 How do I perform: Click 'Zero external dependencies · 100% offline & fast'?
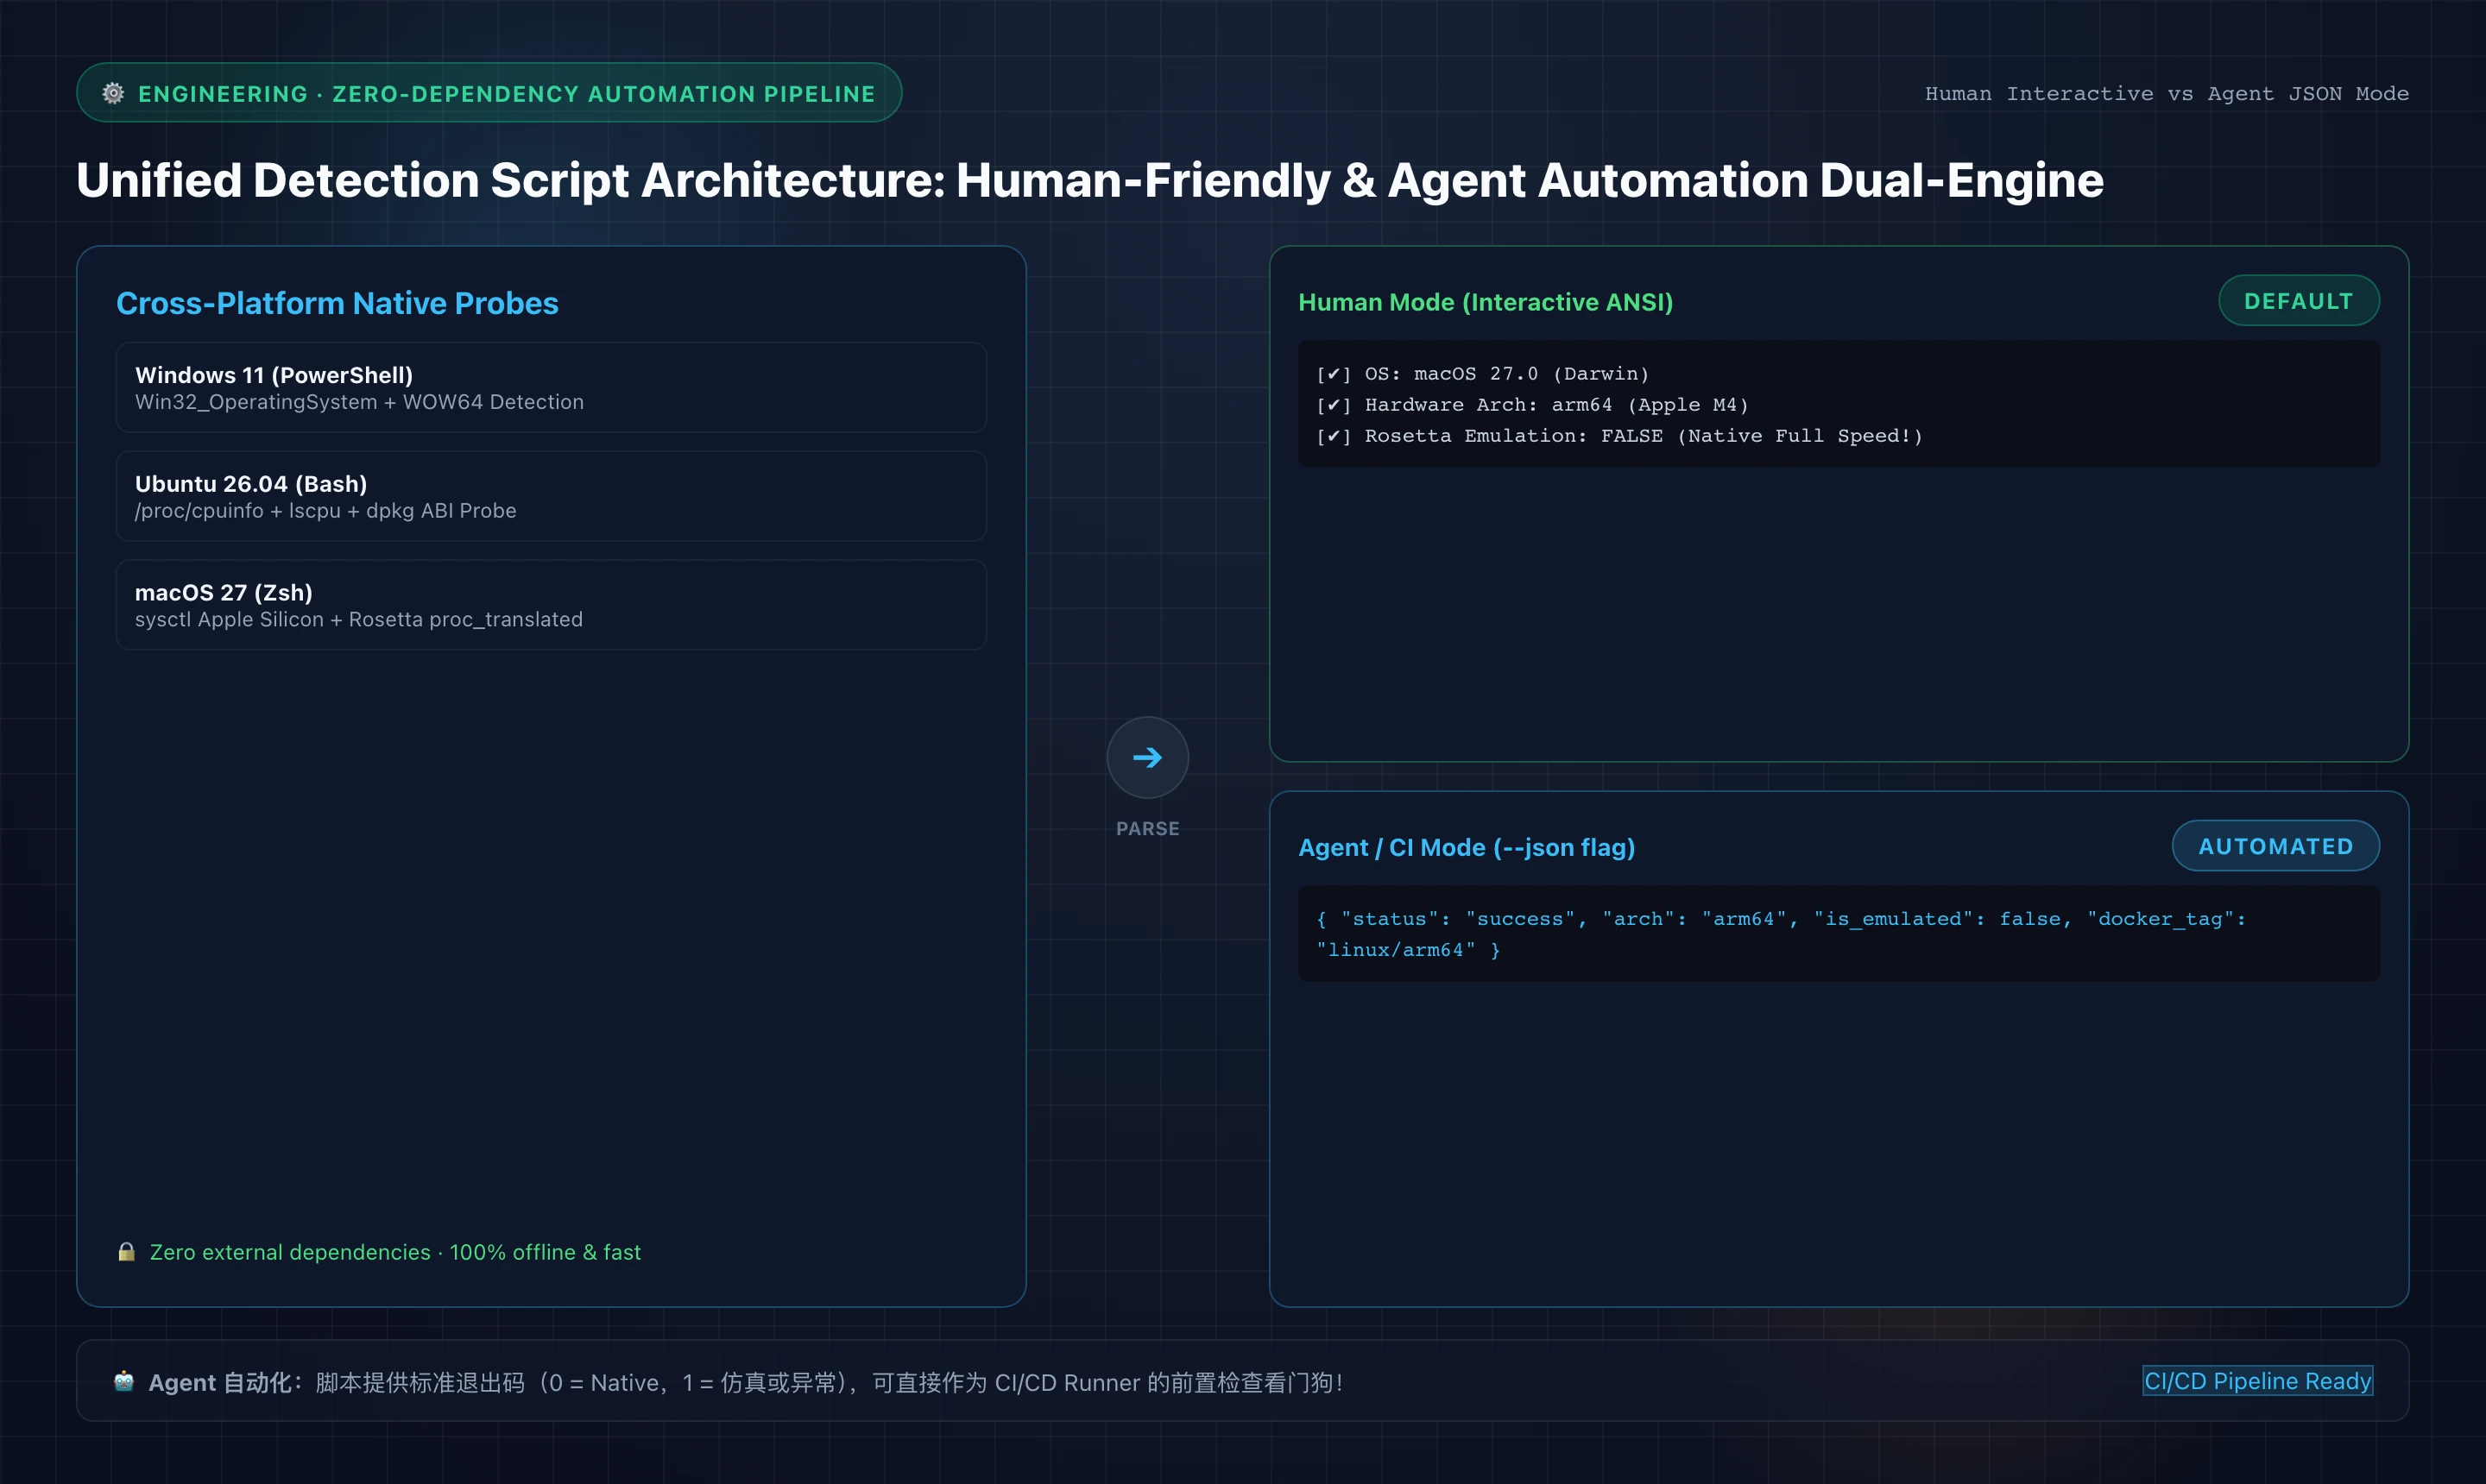click(395, 1252)
